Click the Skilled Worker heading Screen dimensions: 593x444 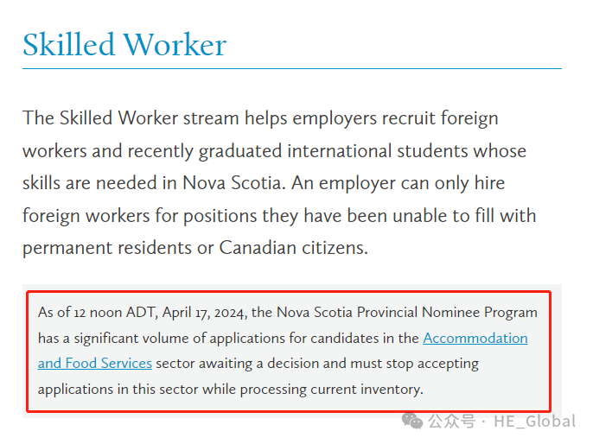pyautogui.click(x=124, y=45)
